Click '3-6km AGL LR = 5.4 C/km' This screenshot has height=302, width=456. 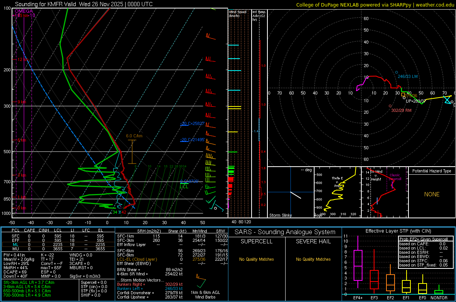[27, 287]
